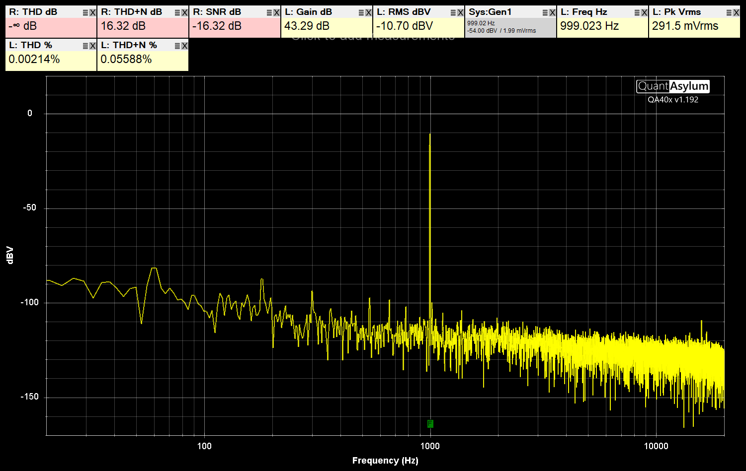Screen dimensions: 746x471
Task: Open the L: Freq Hz tile menu
Action: pos(637,13)
